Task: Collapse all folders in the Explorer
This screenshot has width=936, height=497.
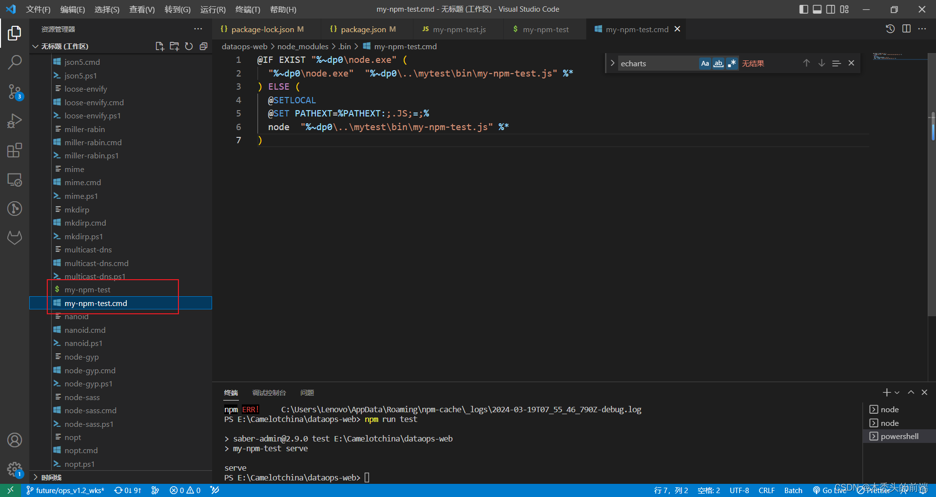Action: point(204,46)
